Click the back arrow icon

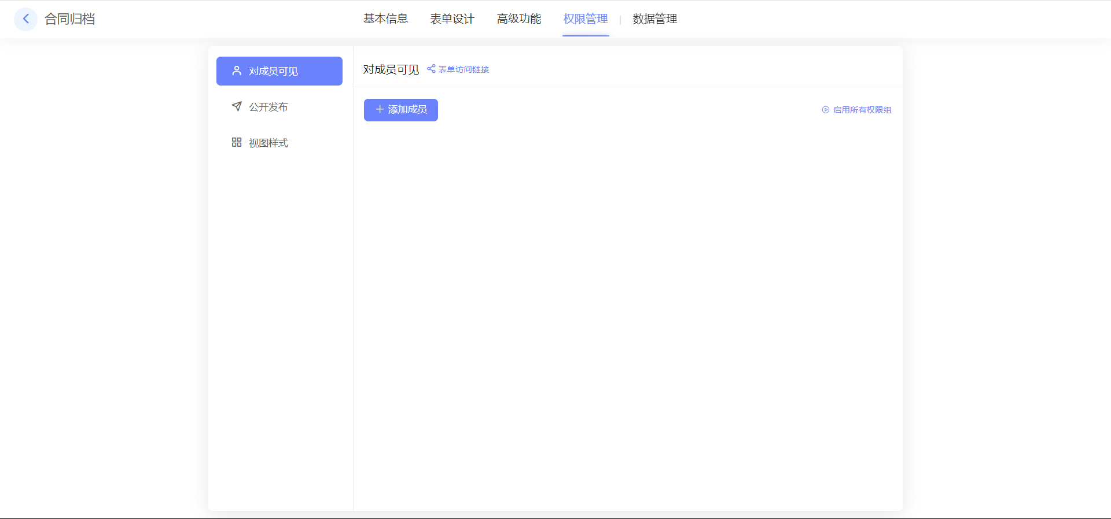point(25,19)
